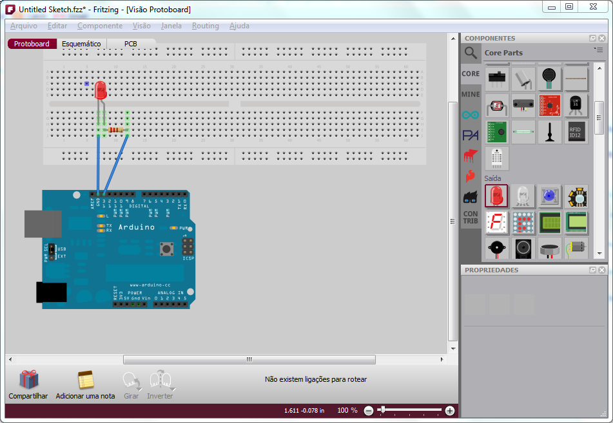
Task: Open the PA parts bin
Action: tap(471, 135)
